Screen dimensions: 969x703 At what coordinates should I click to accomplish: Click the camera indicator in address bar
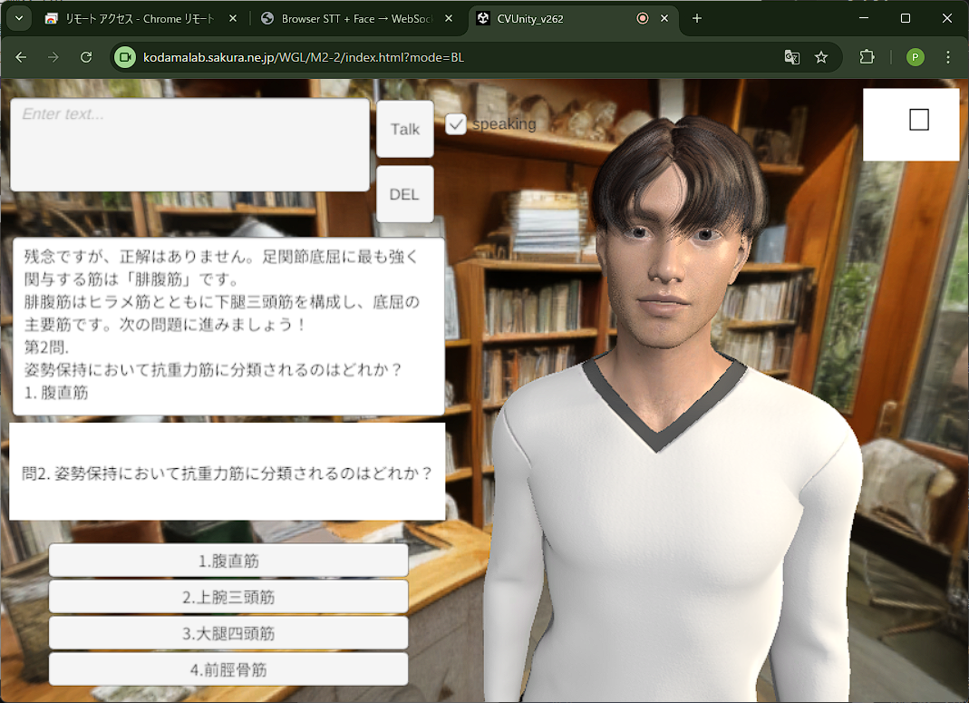tap(125, 57)
